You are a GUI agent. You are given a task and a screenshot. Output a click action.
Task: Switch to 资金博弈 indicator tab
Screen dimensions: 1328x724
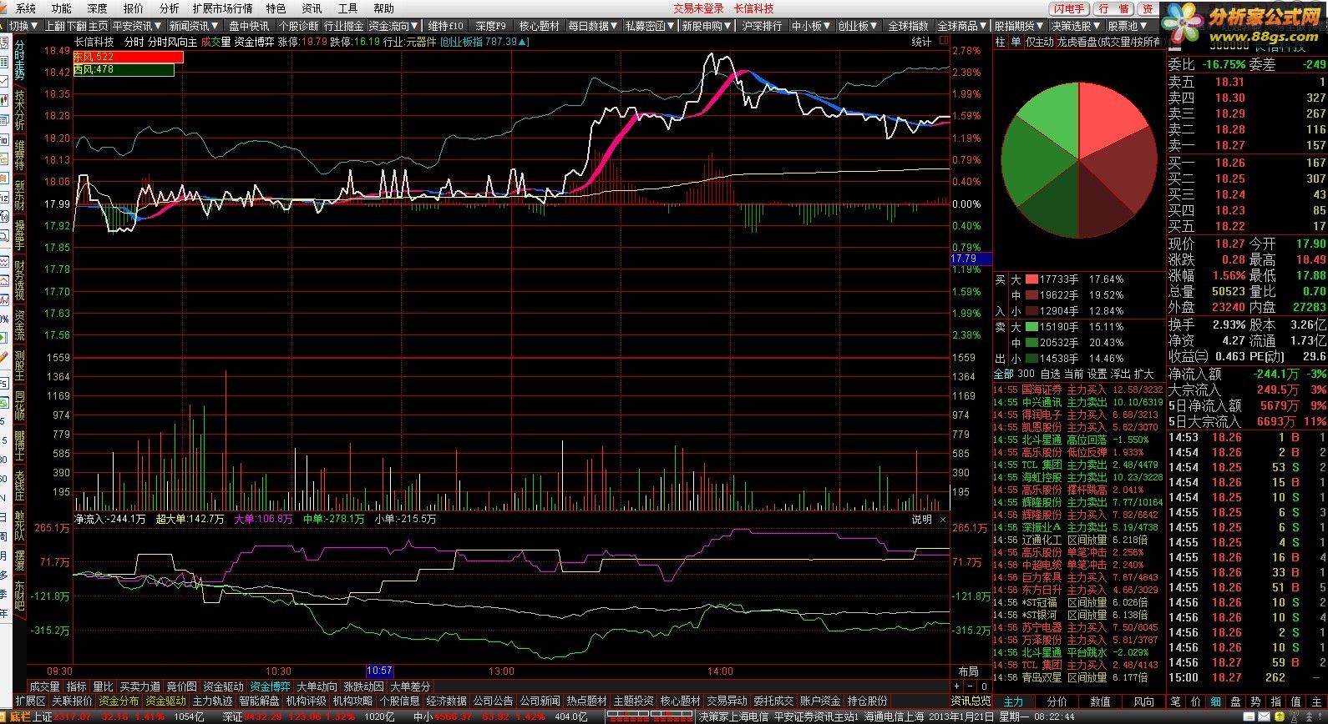coord(270,686)
